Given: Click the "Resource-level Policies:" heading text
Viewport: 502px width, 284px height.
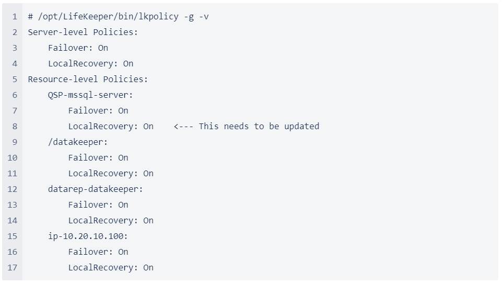Looking at the screenshot, I should (88, 79).
